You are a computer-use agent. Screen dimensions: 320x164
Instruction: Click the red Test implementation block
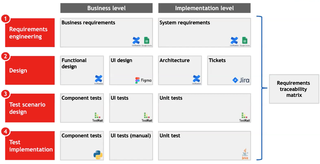pyautogui.click(x=30, y=146)
